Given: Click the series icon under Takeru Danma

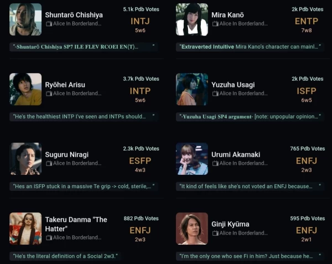Looking at the screenshot, I should pos(49,238).
